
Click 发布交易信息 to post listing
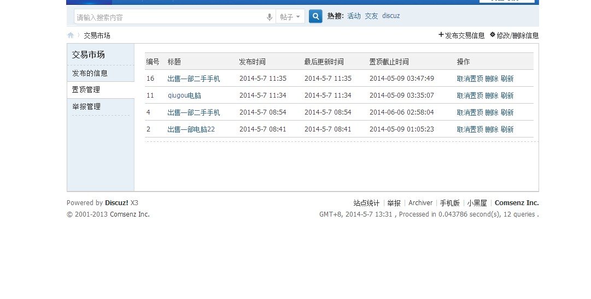(462, 35)
